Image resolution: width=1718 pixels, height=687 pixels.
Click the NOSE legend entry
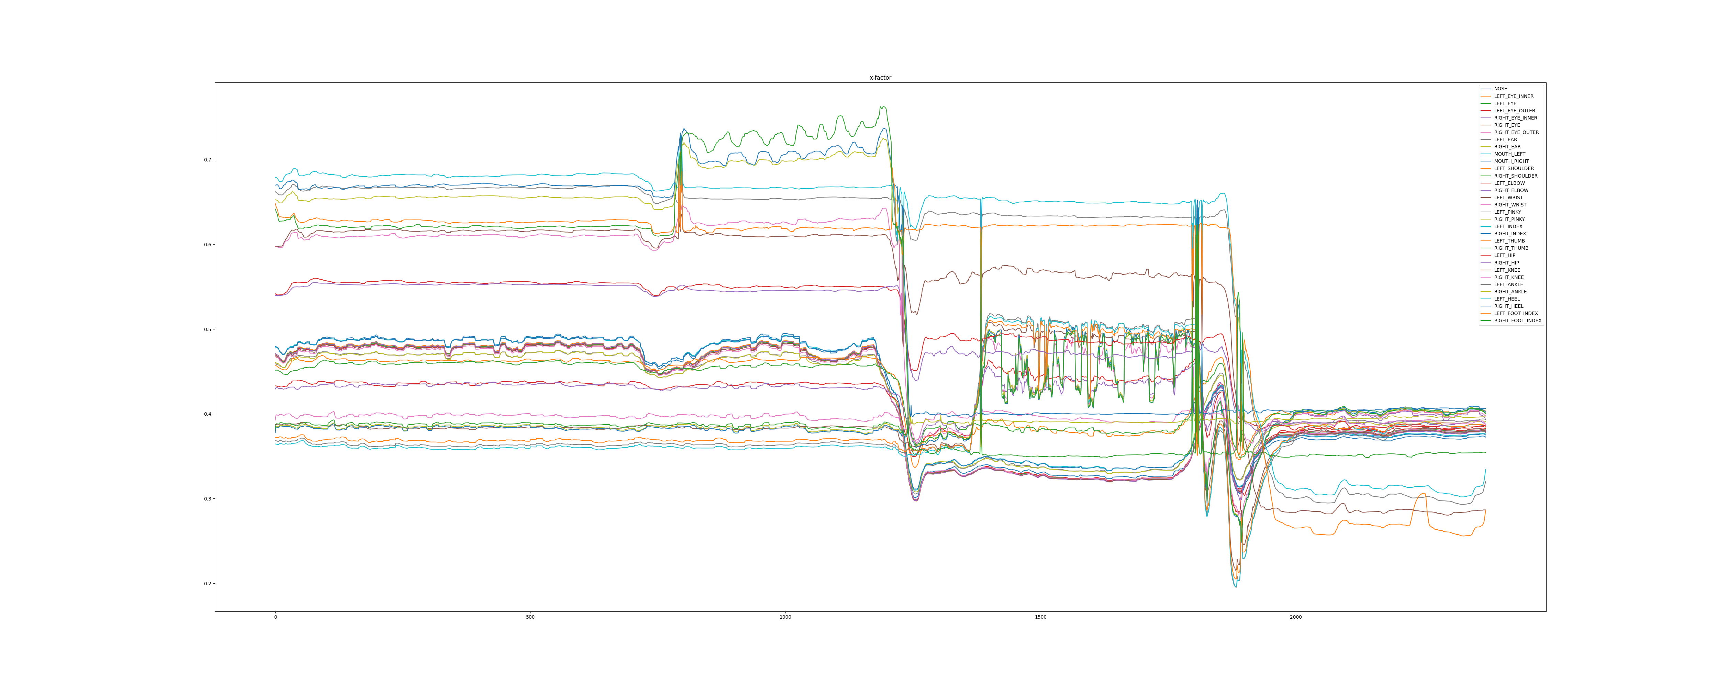[1500, 89]
